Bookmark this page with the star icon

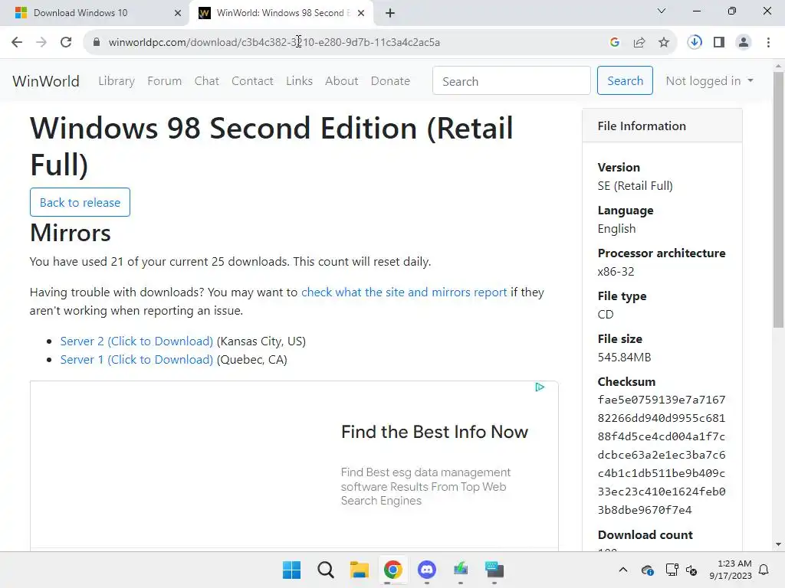[x=664, y=42]
